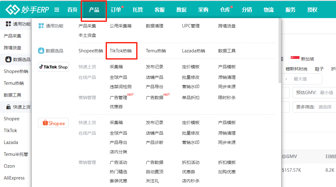Open 公用采集箱 in the dropdown menu

[121, 26]
